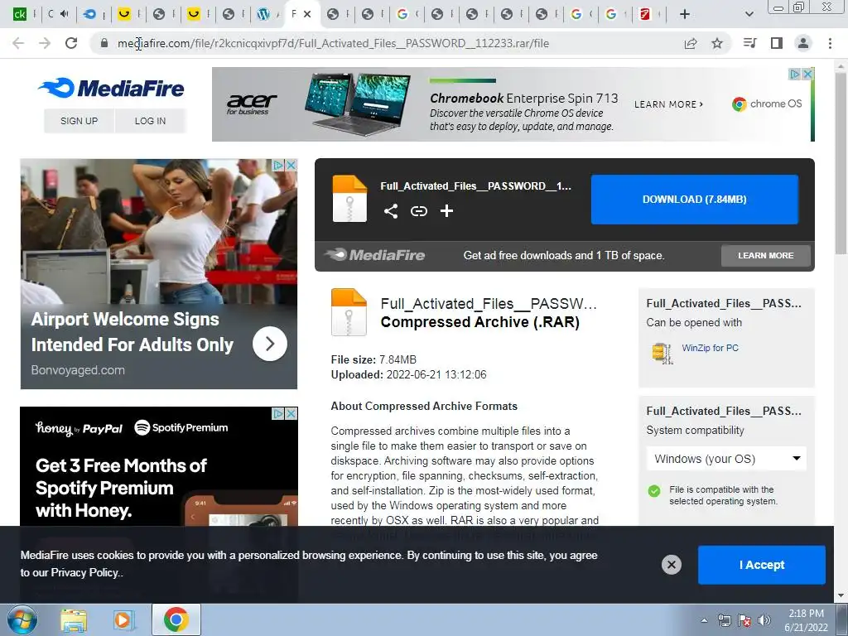848x636 pixels.
Task: Switch to the red-icon tab at far right
Action: [x=644, y=14]
